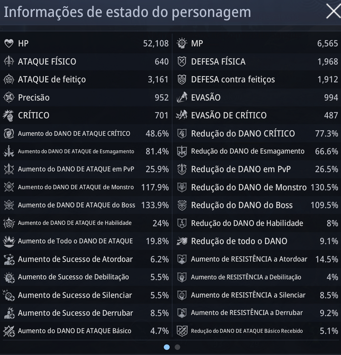Viewport: 341px width, 355px height.
Task: Switch to the second page dot
Action: tap(178, 347)
